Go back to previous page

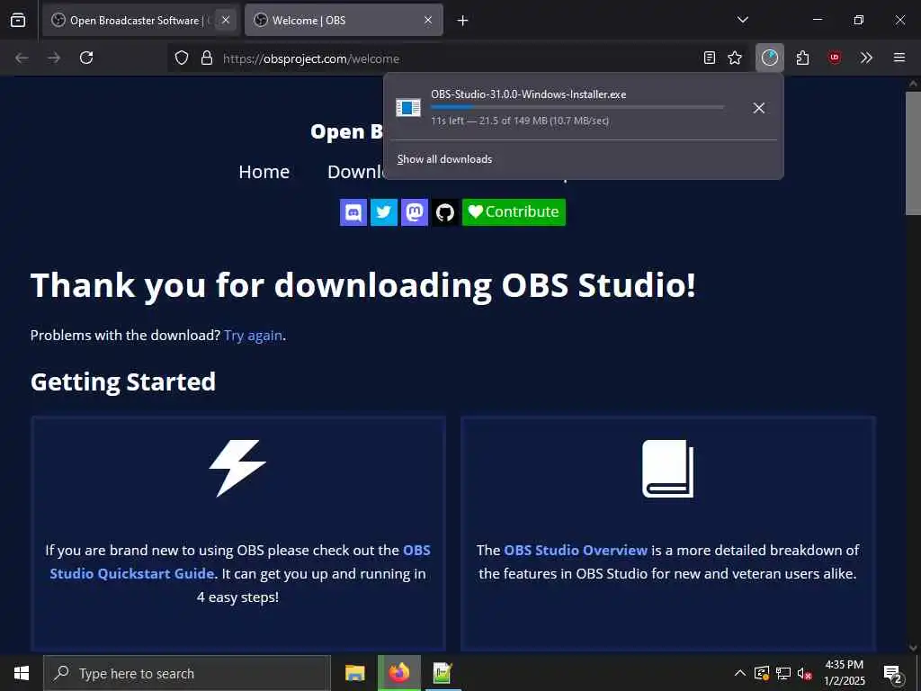pos(22,58)
